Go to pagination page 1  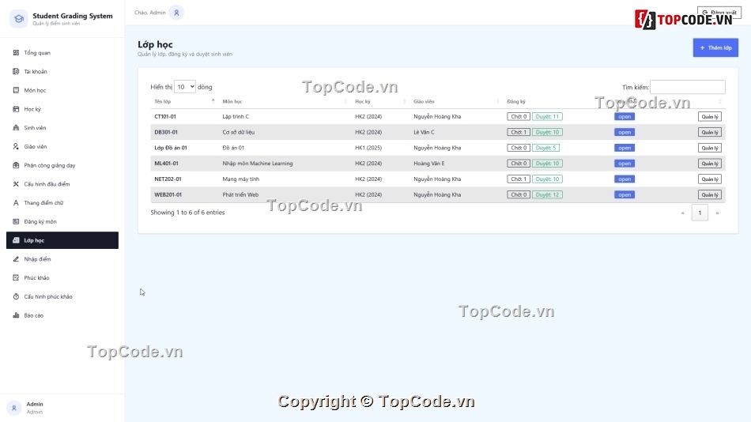pos(700,213)
